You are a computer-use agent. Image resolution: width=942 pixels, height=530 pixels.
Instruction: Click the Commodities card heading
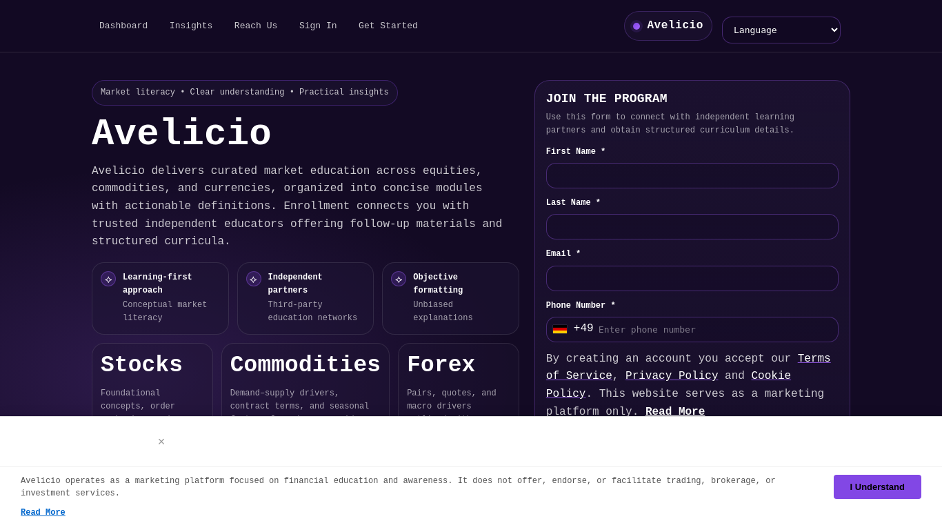click(x=305, y=365)
